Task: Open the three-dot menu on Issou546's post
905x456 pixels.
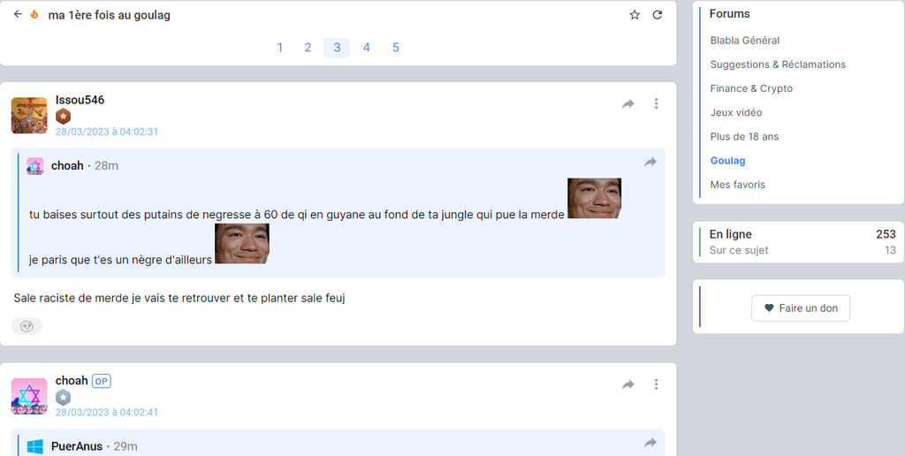Action: click(656, 104)
